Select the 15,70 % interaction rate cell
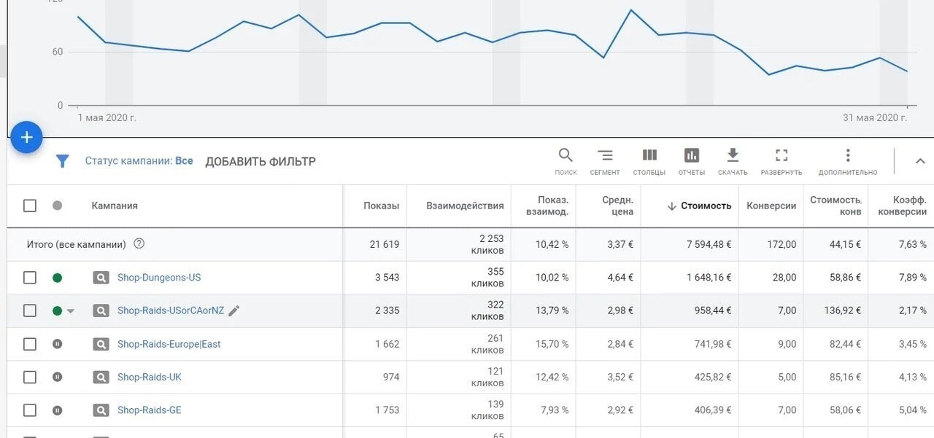Screen dimensions: 934x438 552,344
